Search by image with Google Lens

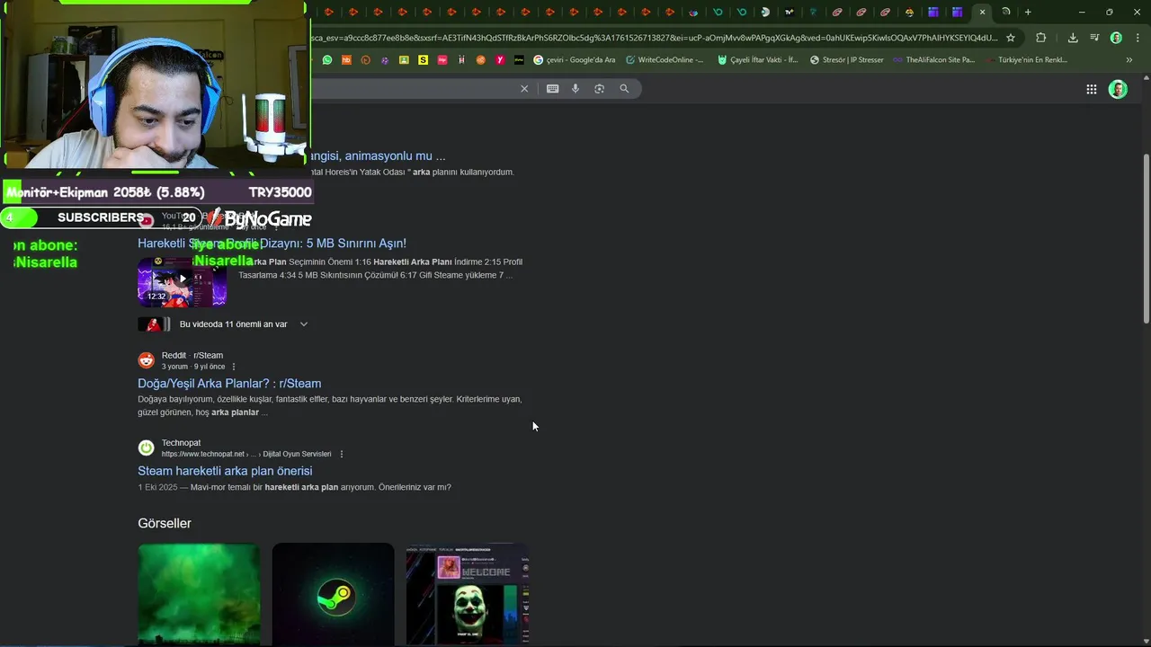pos(599,88)
